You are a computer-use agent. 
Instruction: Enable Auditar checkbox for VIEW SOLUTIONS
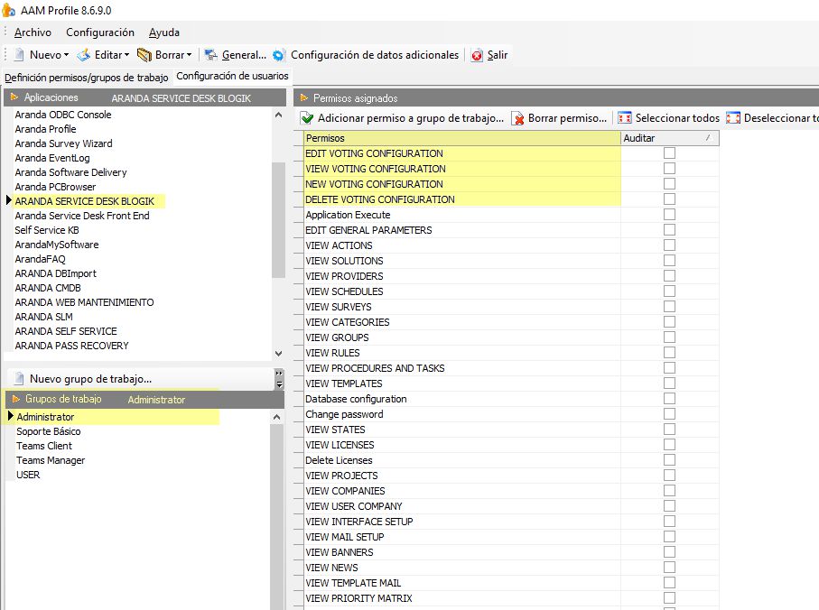669,261
